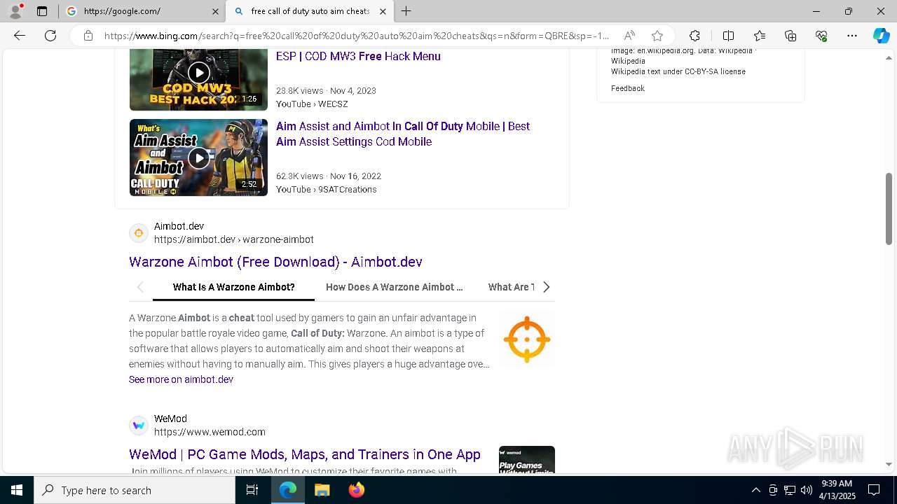Launch Firefox from the taskbar
Screen dimensions: 897x504
click(x=356, y=490)
